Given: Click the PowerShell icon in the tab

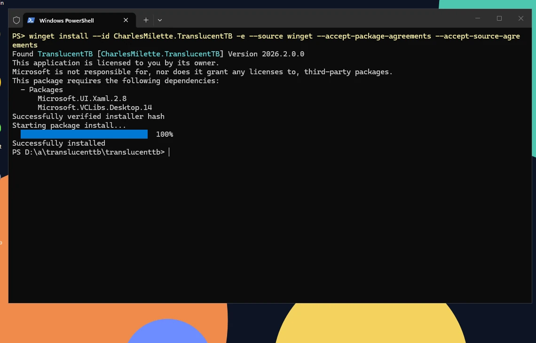Looking at the screenshot, I should [x=31, y=20].
